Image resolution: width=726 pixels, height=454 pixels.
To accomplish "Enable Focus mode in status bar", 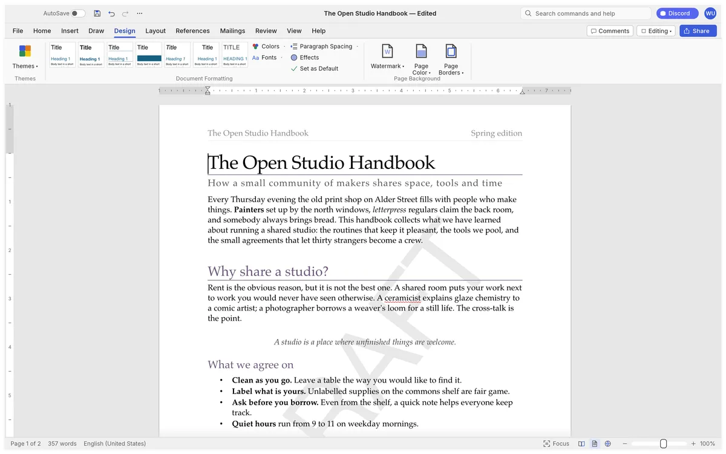I will (557, 444).
